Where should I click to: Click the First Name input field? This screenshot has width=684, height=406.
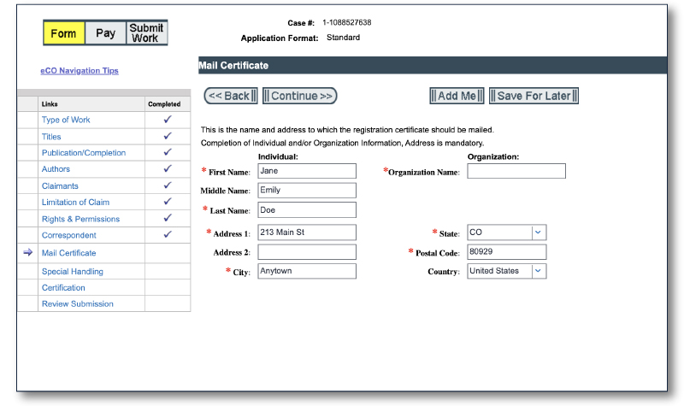[x=306, y=171]
